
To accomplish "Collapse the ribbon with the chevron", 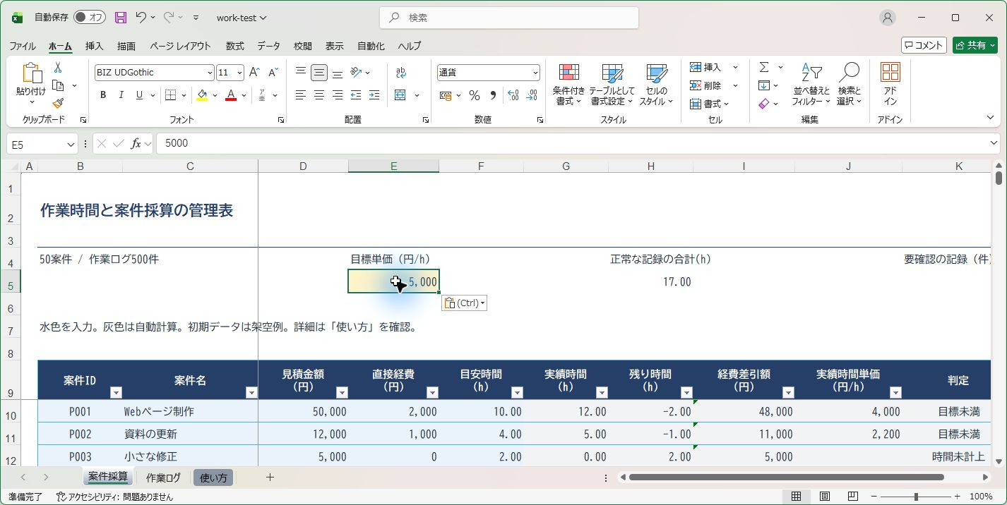I will click(x=990, y=118).
